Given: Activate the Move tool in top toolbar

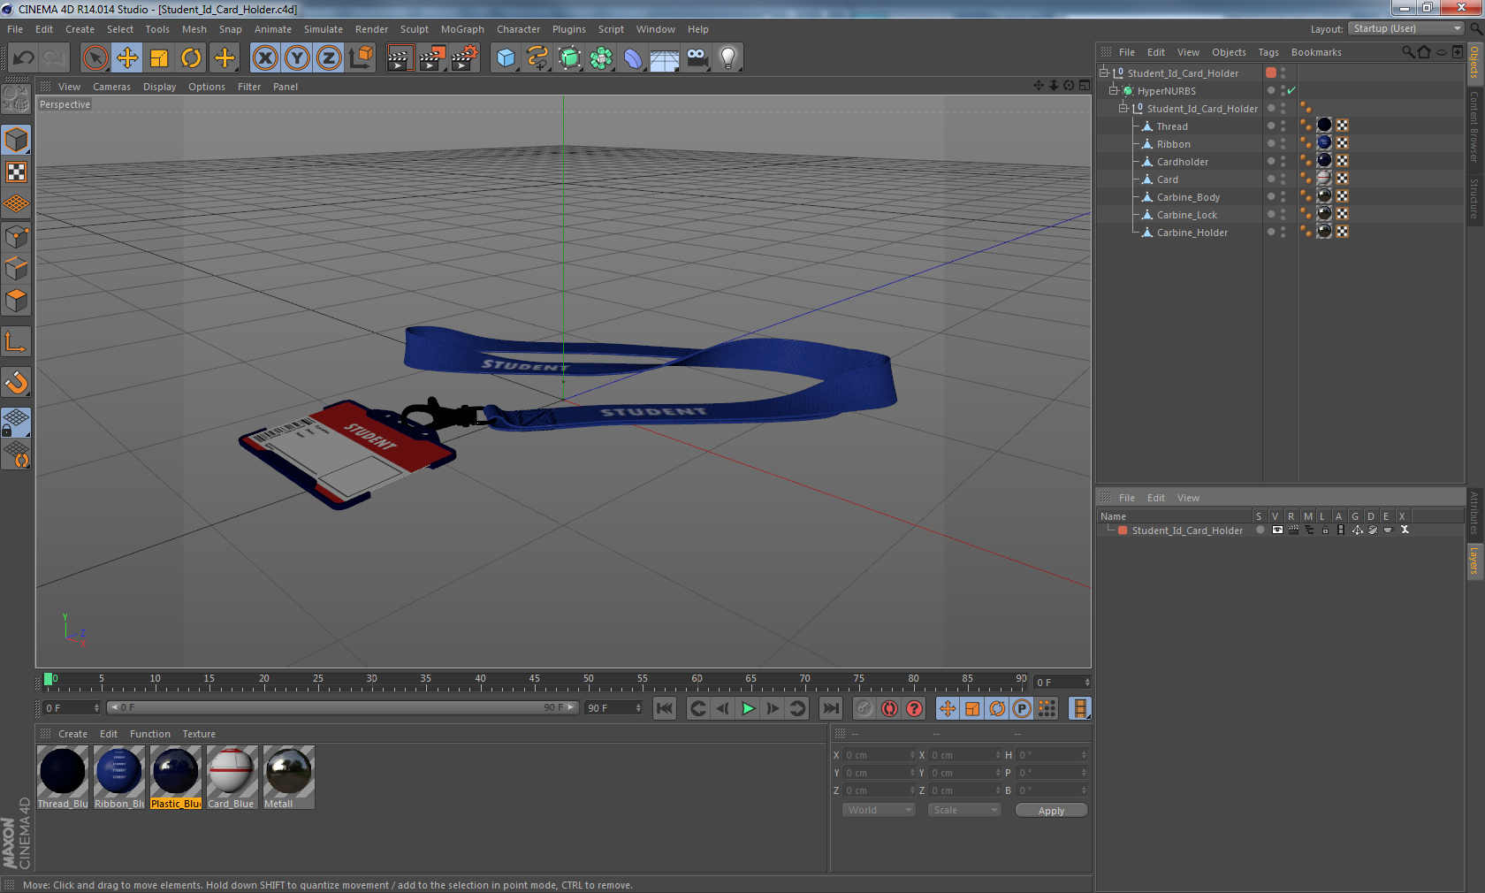Looking at the screenshot, I should (127, 58).
